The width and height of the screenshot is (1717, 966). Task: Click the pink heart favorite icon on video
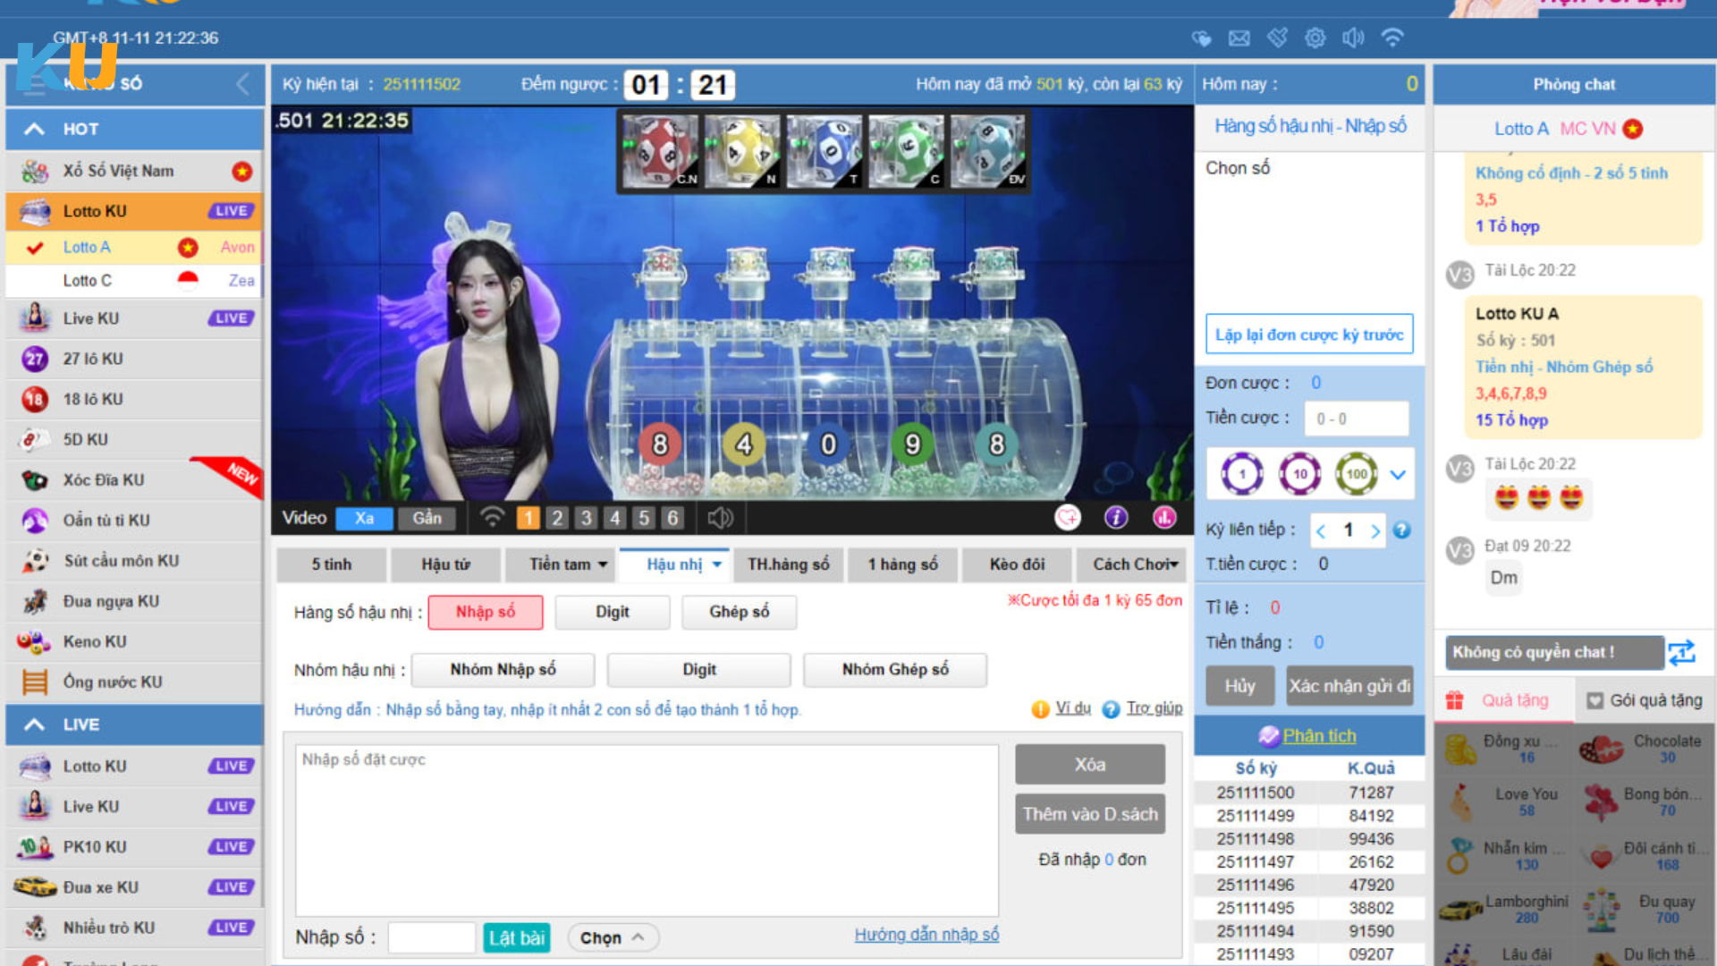[1068, 517]
